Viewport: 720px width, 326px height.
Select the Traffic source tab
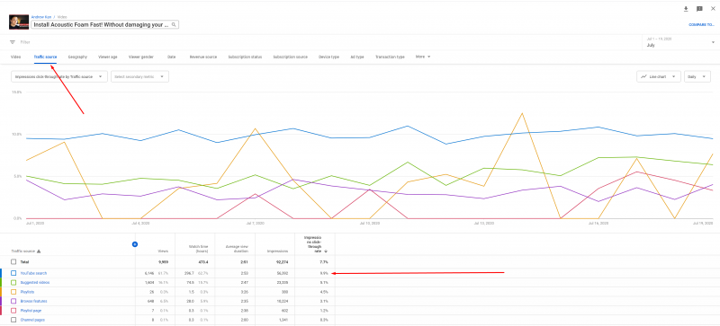click(45, 57)
